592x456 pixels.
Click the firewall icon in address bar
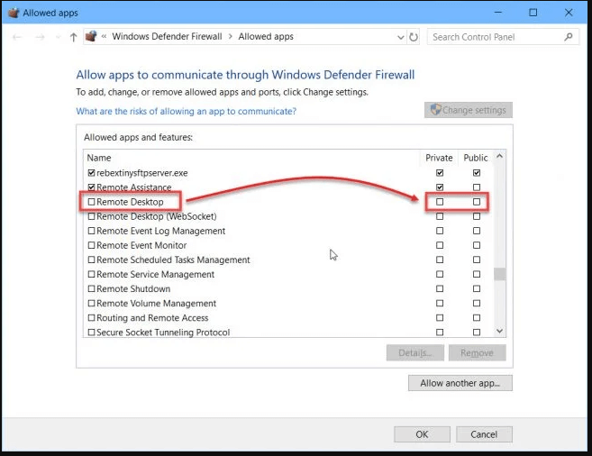click(91, 36)
